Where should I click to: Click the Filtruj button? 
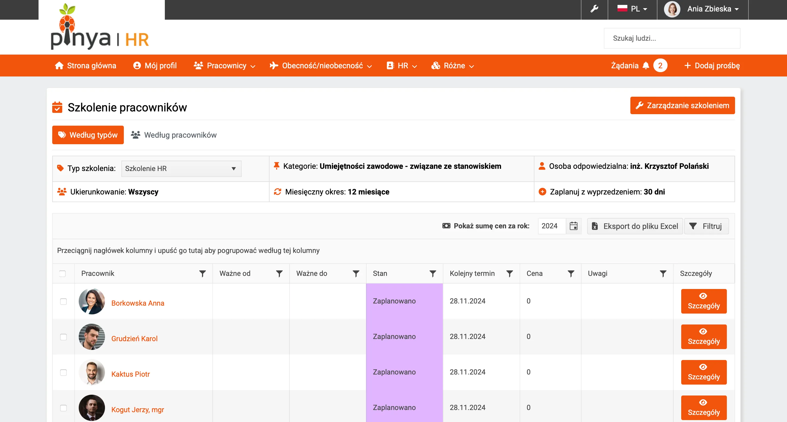(x=706, y=226)
